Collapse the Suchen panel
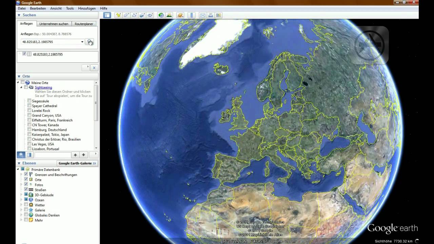The height and width of the screenshot is (244, 434). click(x=19, y=15)
